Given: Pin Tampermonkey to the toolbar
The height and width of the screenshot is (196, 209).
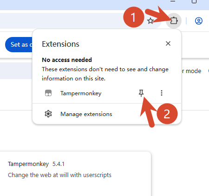Looking at the screenshot, I should (x=141, y=93).
